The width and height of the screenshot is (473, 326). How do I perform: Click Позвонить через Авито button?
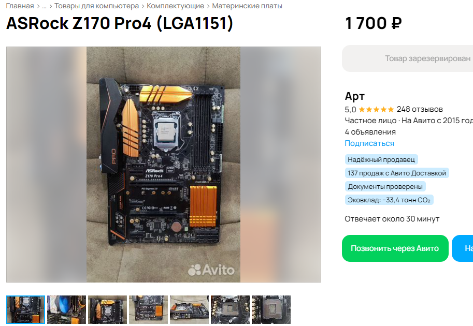point(395,248)
